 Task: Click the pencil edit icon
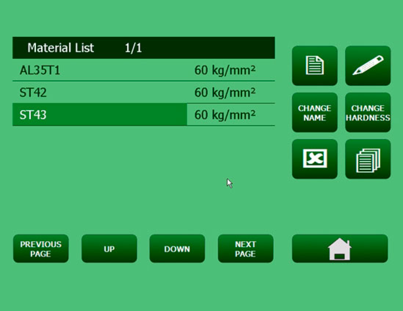pos(368,66)
